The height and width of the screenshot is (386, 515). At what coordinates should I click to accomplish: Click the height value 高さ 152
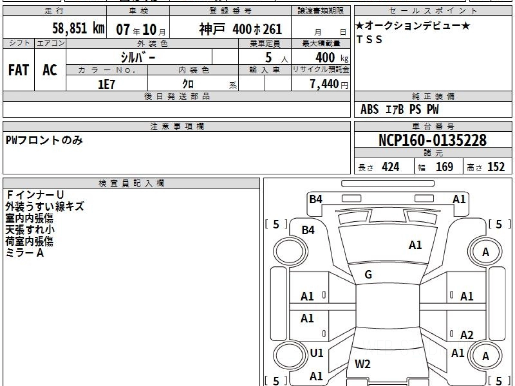[x=486, y=167]
